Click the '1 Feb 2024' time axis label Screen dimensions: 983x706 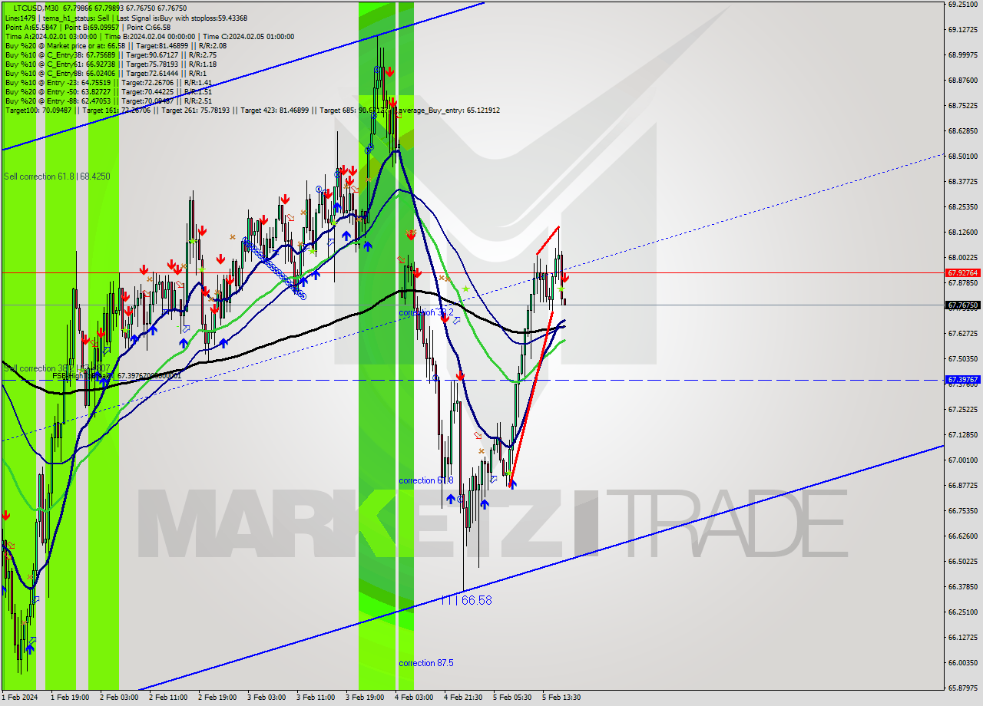click(x=19, y=698)
